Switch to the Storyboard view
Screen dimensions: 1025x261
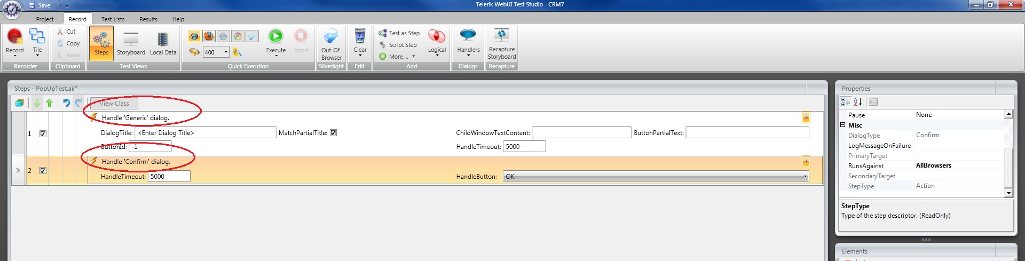point(131,43)
